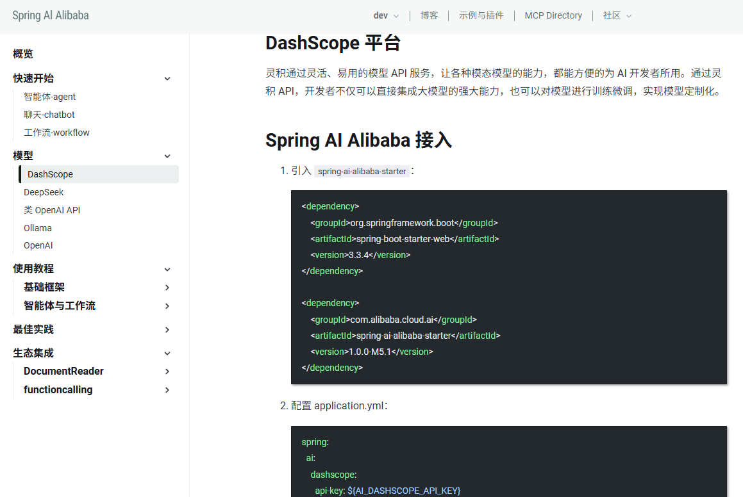This screenshot has height=497, width=743.
Task: Open the Spring AI Alibaba home link
Action: pyautogui.click(x=51, y=15)
